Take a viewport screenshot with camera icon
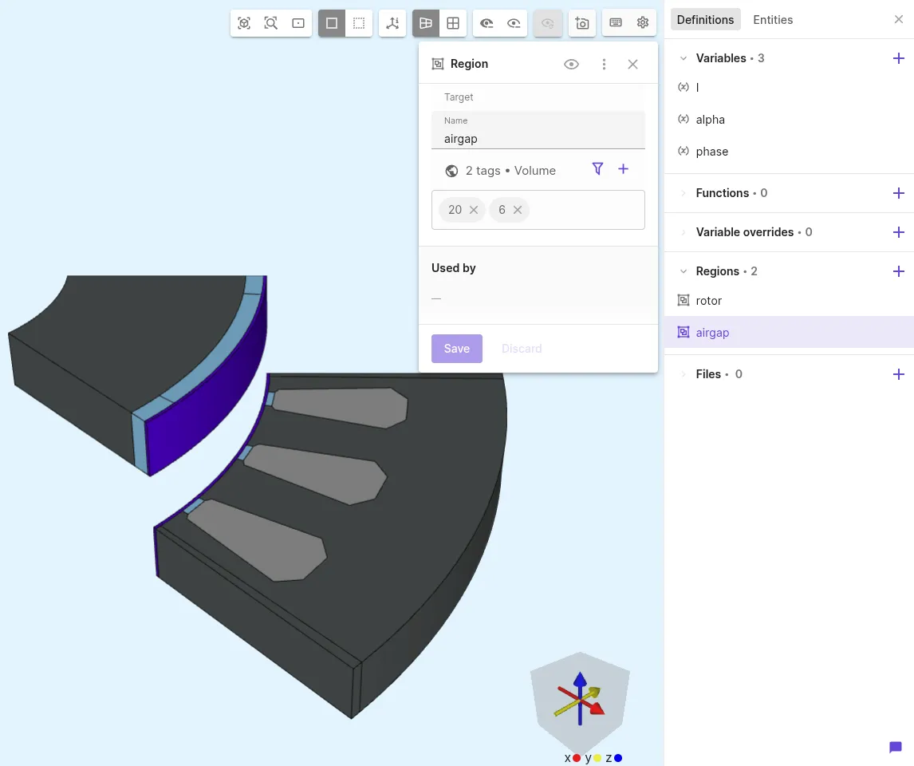This screenshot has width=914, height=766. click(x=581, y=23)
